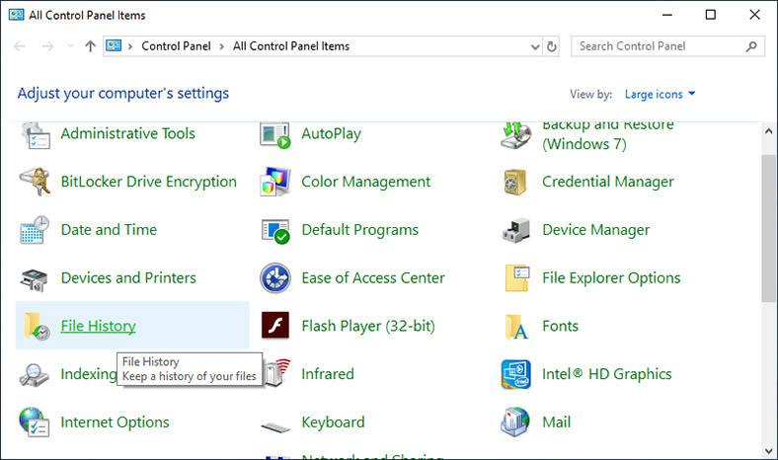Click the File History folder icon
778x460 pixels.
click(x=37, y=327)
